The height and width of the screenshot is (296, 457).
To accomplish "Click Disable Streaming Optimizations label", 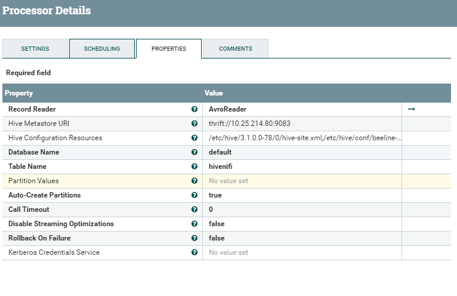I will 61,223.
